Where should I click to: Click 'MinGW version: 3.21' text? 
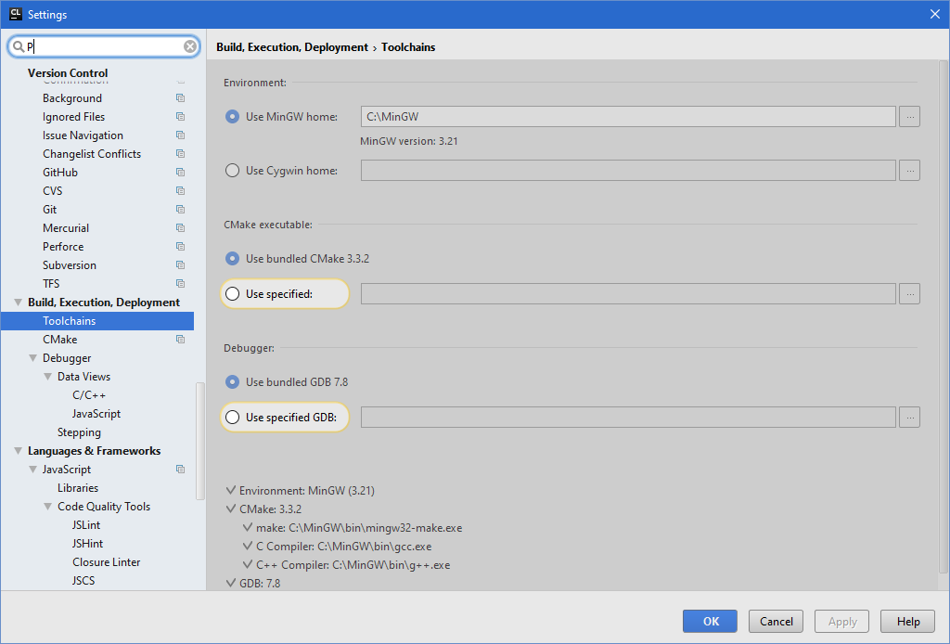click(409, 141)
